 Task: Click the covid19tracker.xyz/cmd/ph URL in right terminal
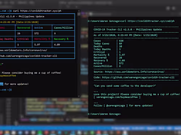[151, 21]
